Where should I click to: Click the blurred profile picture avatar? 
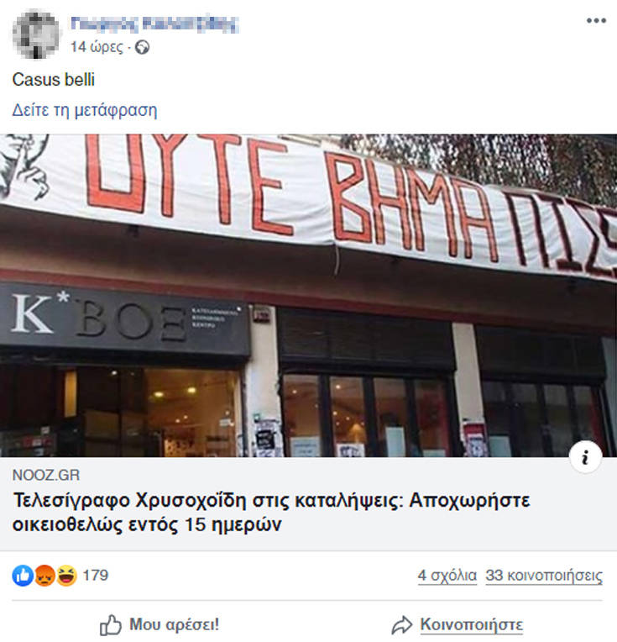click(35, 34)
